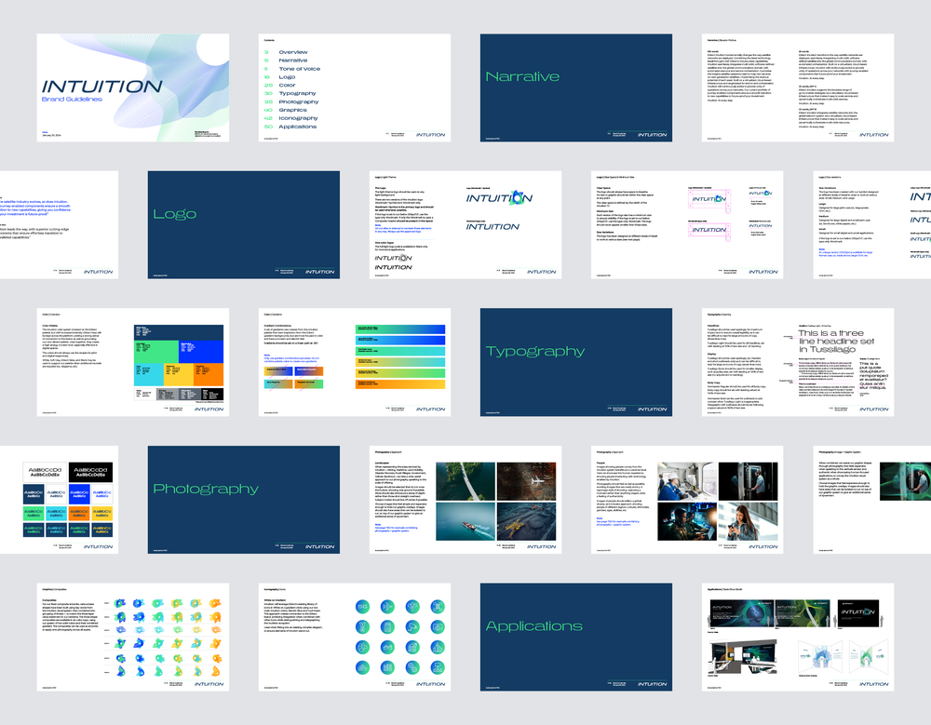Click the green swatch in the color palette
Screen dimensions: 931x725
tap(156, 352)
